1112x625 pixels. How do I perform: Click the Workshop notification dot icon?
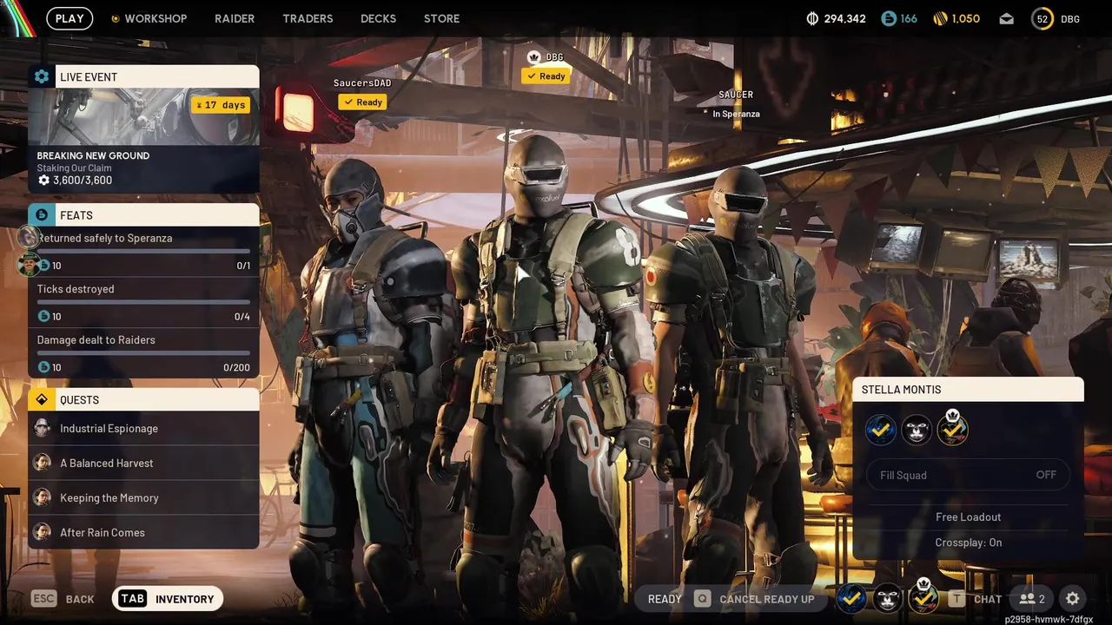(115, 18)
